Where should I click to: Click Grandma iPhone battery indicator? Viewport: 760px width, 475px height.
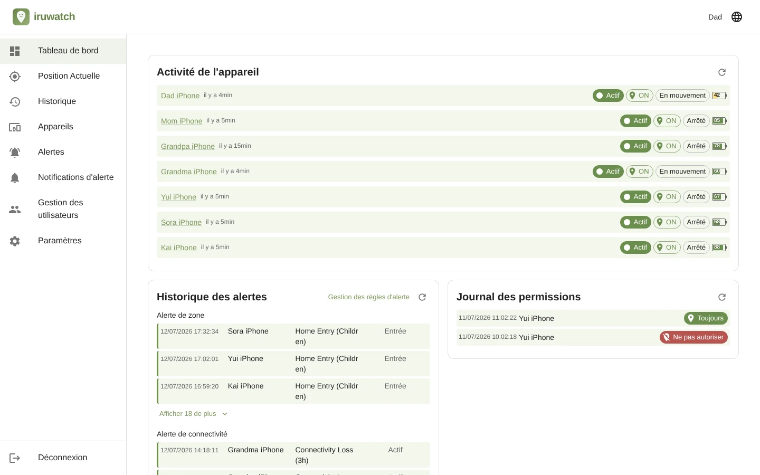(719, 172)
